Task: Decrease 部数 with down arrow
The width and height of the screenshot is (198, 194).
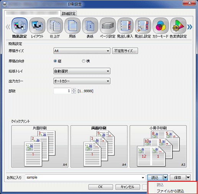Action: click(74, 92)
